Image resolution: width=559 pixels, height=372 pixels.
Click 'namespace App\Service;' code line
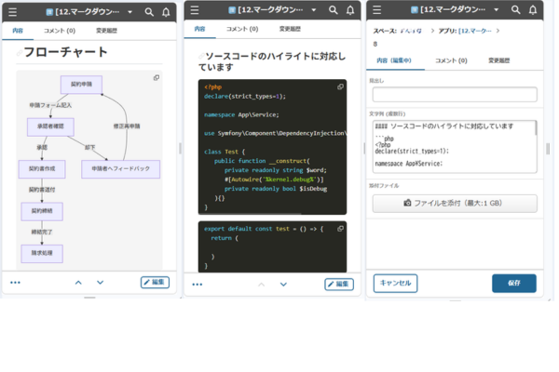click(241, 114)
